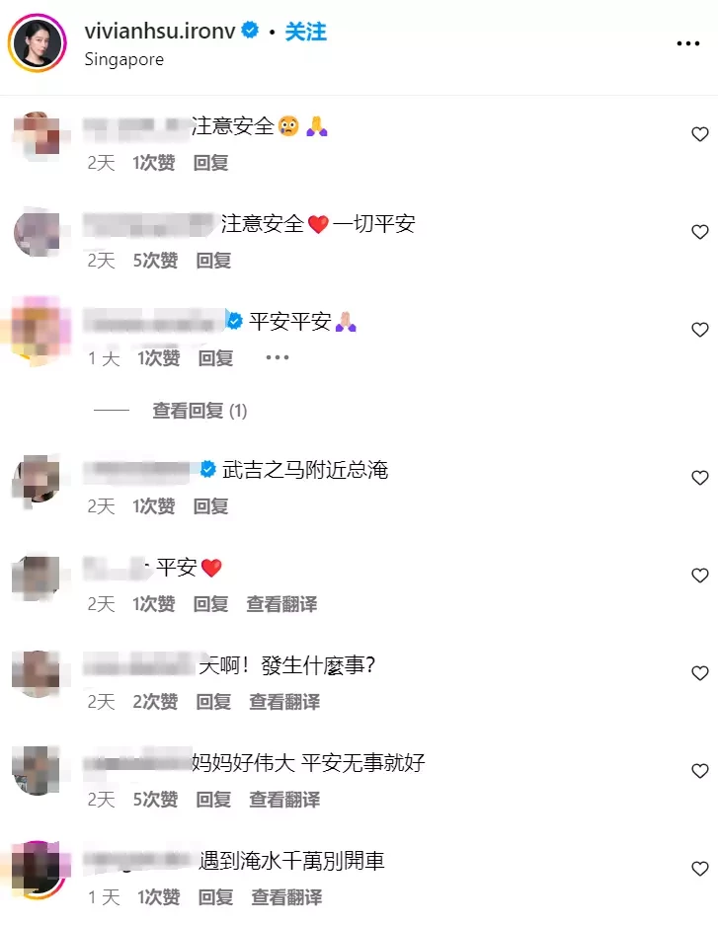
Task: Heart the 天啊！發生什麼事 comment
Action: click(x=699, y=673)
